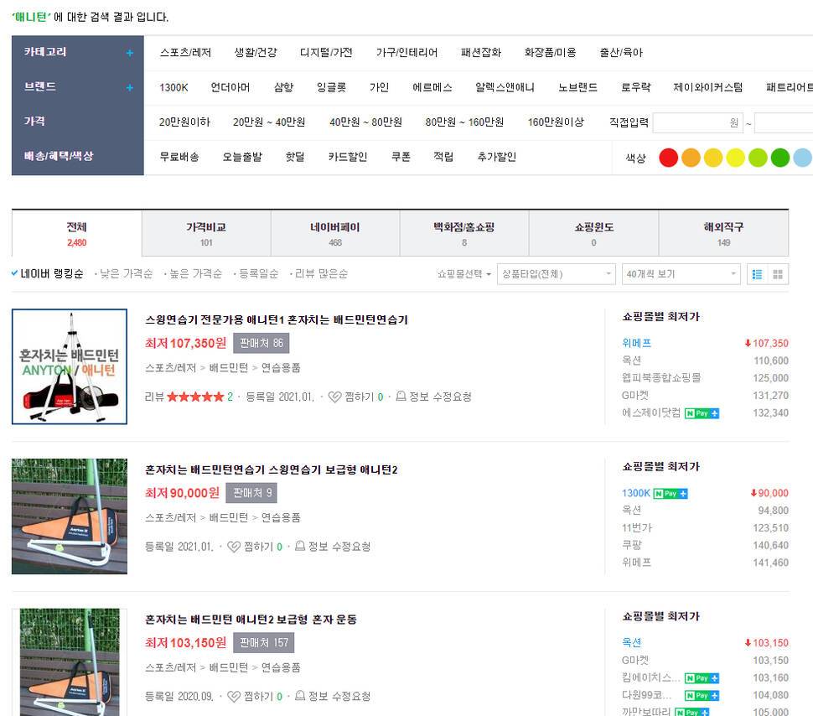Screen dimensions: 813x716
Task: Filter by 카드할인
Action: (x=347, y=157)
